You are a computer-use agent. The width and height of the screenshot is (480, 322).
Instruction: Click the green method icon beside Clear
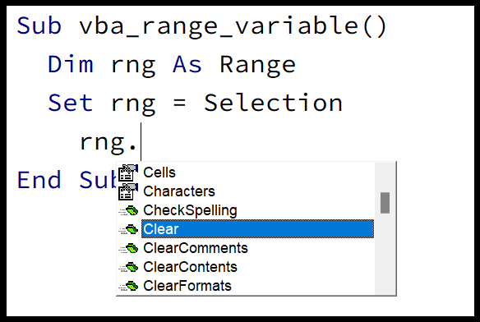(x=128, y=229)
